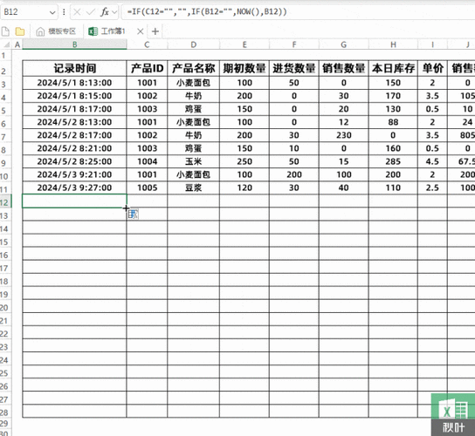Click the 记录时间 header cell
Viewport: 475px width, 436px height.
(74, 68)
